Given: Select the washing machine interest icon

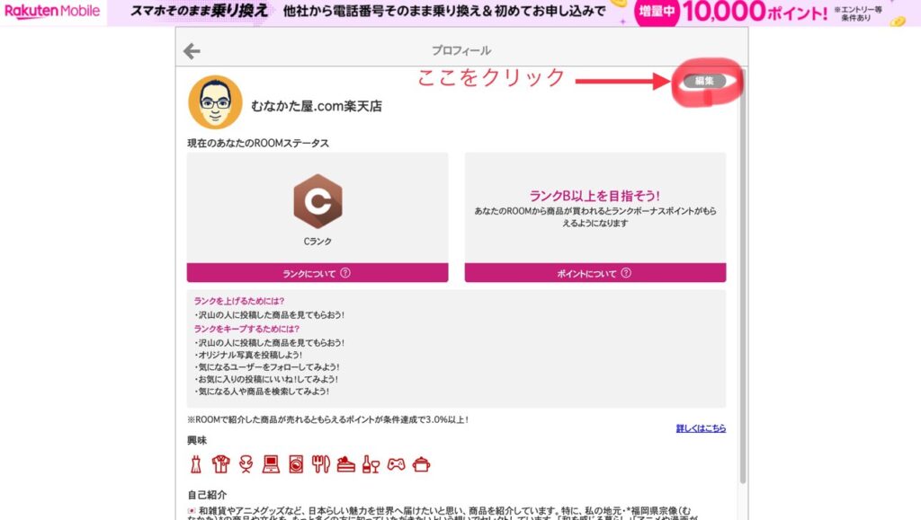Looking at the screenshot, I should [296, 463].
